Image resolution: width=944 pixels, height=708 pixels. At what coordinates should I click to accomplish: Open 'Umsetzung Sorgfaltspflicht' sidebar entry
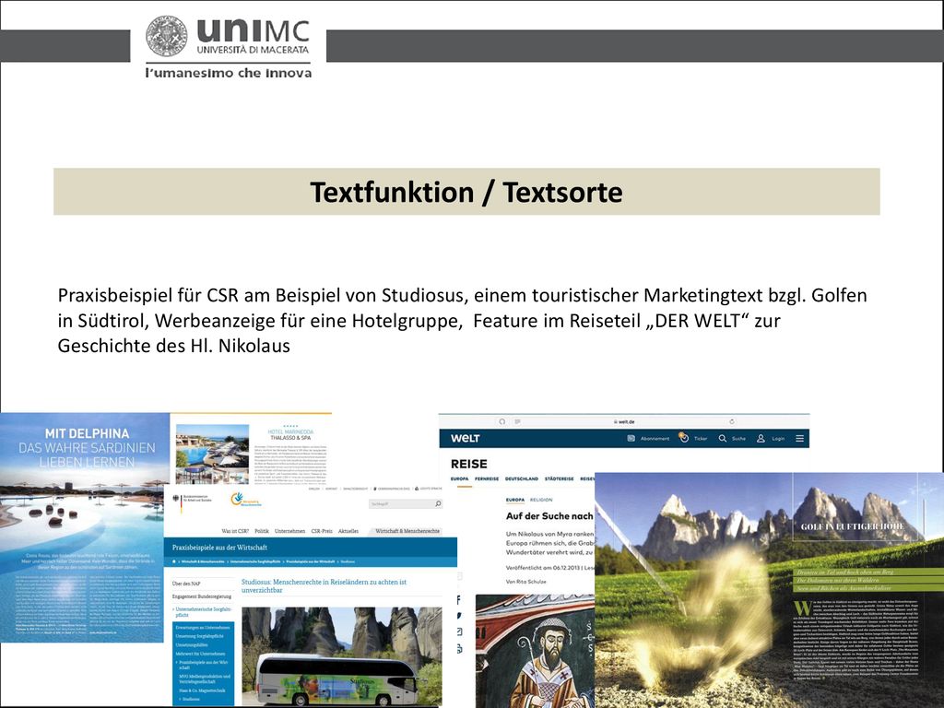[x=199, y=636]
